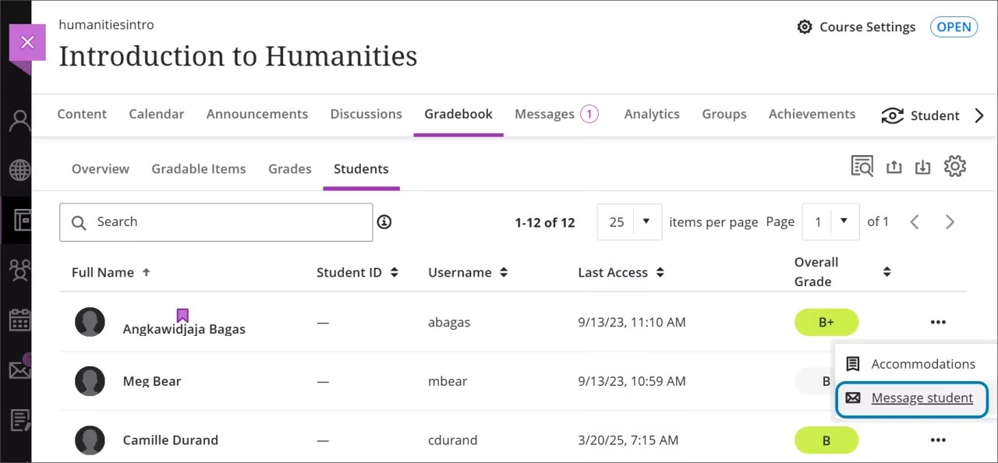Toggle Last Access column sort order
Image resolution: width=998 pixels, height=463 pixels.
[660, 272]
